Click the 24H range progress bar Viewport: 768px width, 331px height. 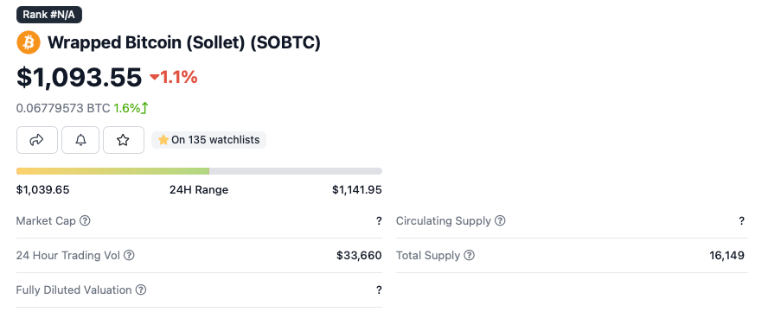pos(199,171)
